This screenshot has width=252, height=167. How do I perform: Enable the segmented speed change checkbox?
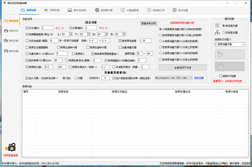pos(27,41)
